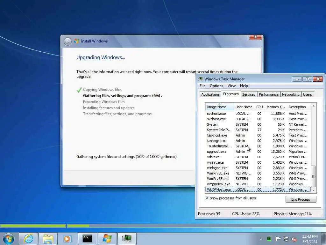The height and width of the screenshot is (245, 326).
Task: Open the clock showing 11:43 PM
Action: [x=310, y=239]
